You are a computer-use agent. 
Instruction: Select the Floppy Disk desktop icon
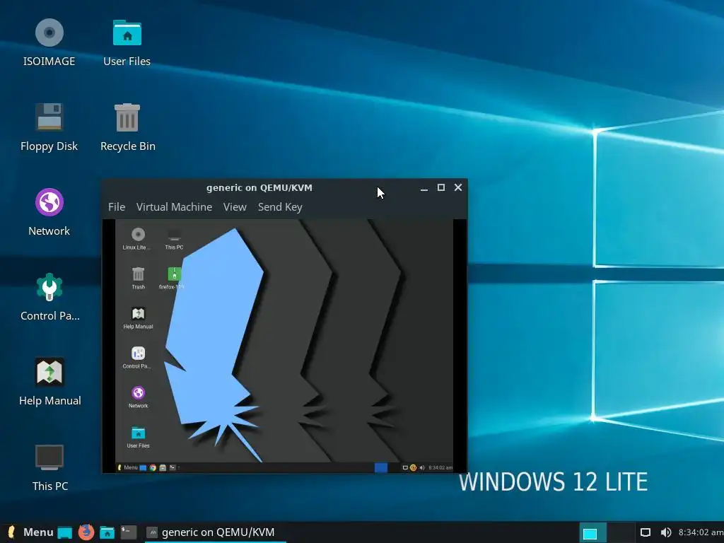pos(49,117)
